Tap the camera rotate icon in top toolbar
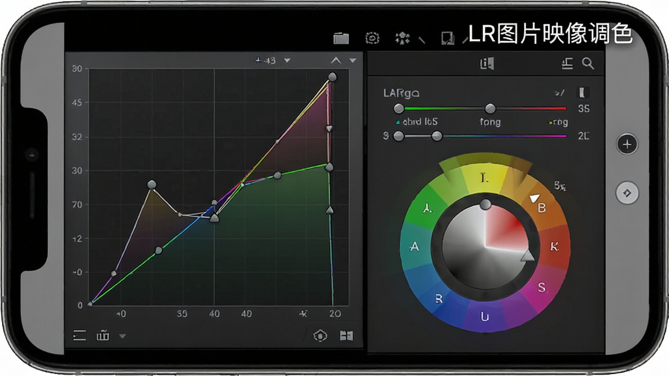 click(372, 39)
